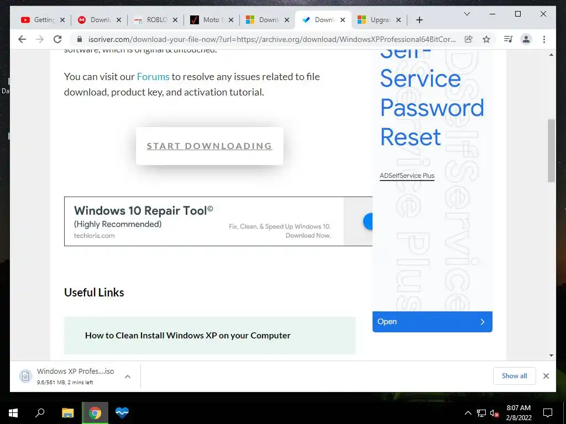
Task: Close the downloads bar
Action: click(546, 376)
